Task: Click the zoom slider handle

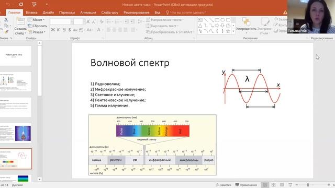Action: pyautogui.click(x=308, y=185)
